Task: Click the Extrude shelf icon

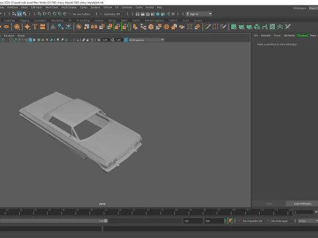Action: pyautogui.click(x=135, y=27)
